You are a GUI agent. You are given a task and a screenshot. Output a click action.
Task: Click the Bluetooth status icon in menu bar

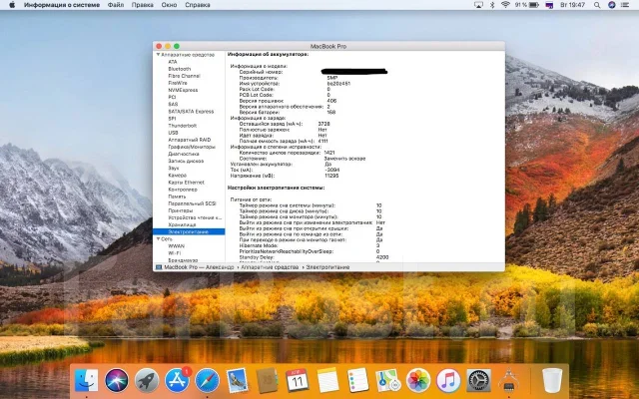492,5
